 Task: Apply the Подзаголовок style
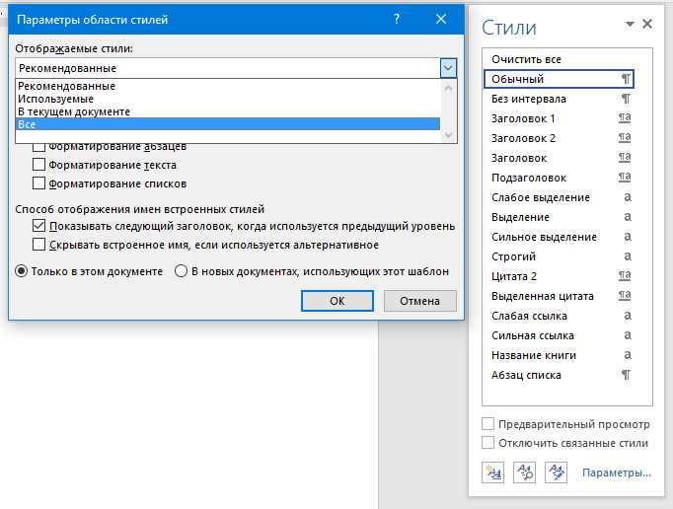tap(559, 178)
